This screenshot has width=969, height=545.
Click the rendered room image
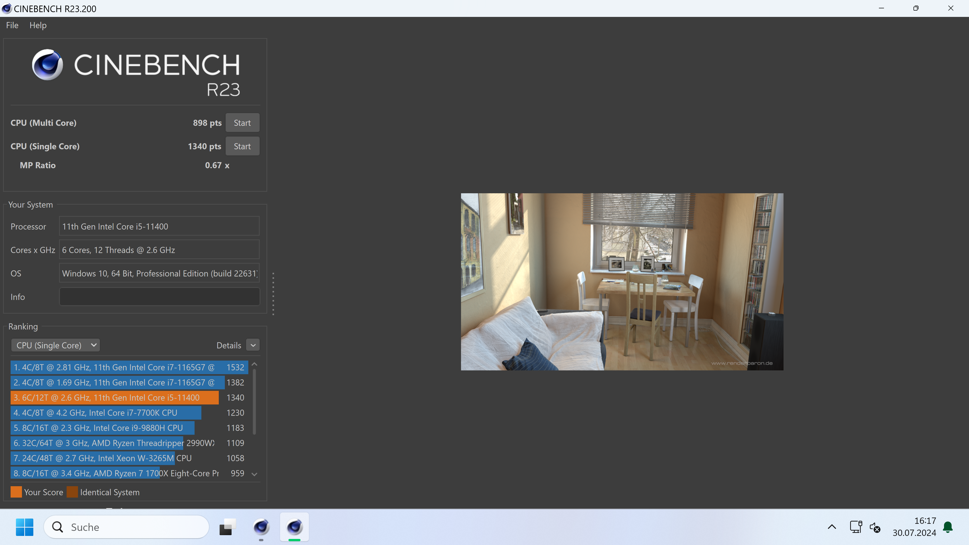[x=622, y=282]
